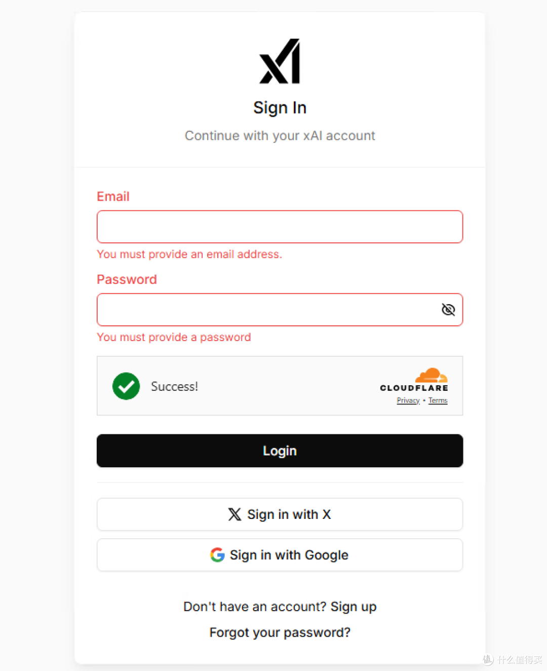Toggle password visibility eye icon

448,310
